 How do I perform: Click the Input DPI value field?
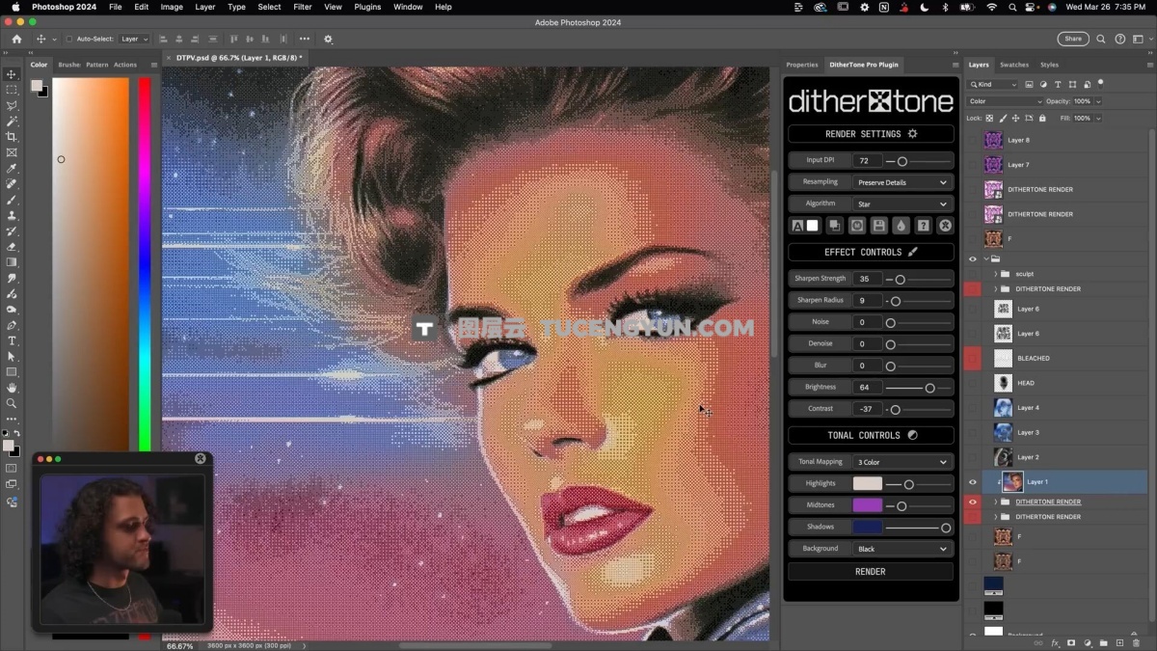(x=867, y=161)
